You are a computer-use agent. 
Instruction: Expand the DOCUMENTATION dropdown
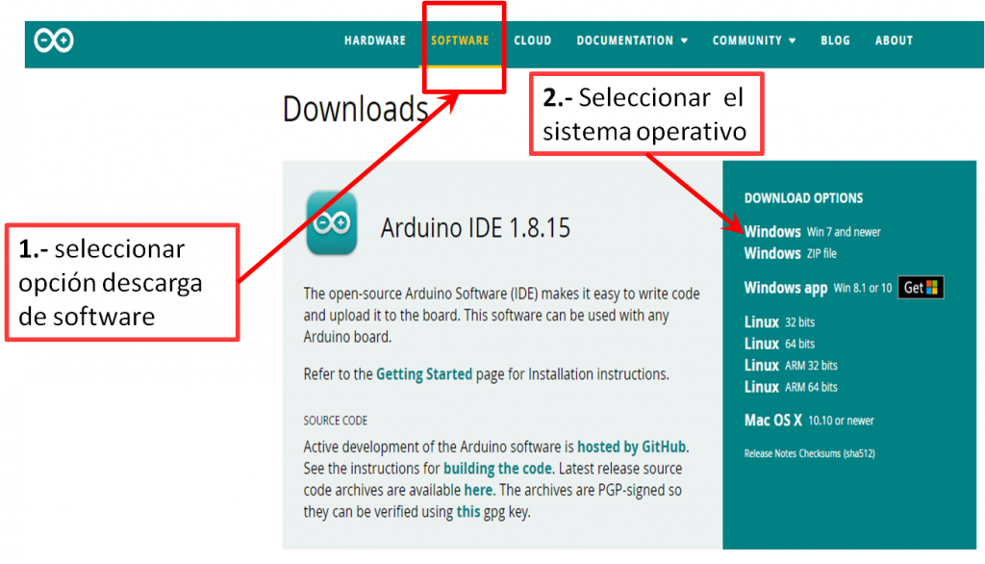tap(632, 40)
